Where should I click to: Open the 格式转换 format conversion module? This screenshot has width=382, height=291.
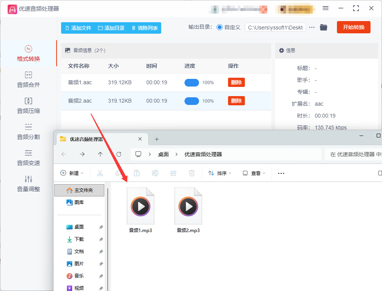point(28,54)
